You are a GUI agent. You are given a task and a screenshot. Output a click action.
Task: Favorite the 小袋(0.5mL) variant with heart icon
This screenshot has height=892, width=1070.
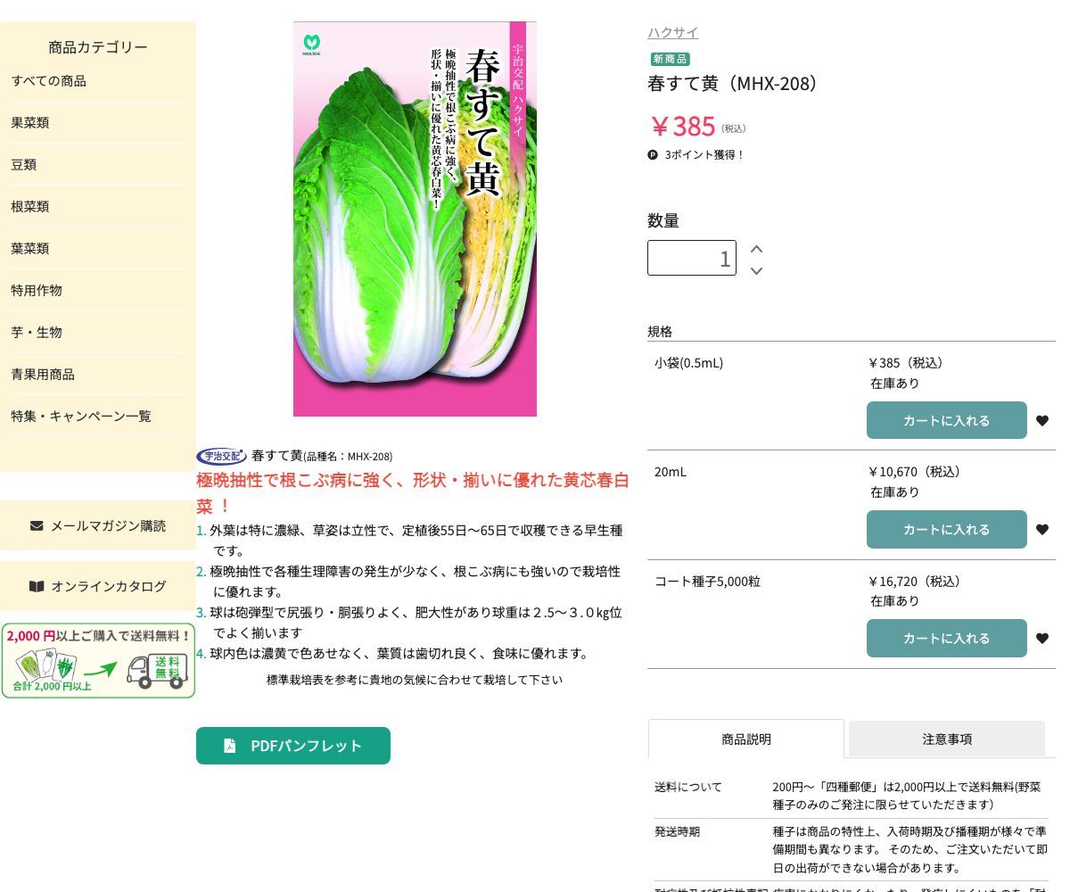point(1041,421)
